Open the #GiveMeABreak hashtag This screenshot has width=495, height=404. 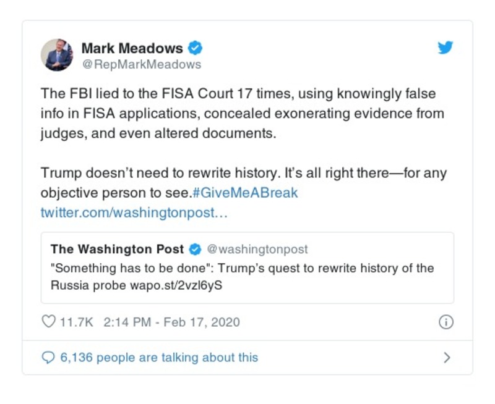(245, 193)
